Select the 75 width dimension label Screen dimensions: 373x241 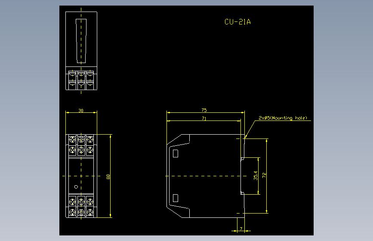204,110
